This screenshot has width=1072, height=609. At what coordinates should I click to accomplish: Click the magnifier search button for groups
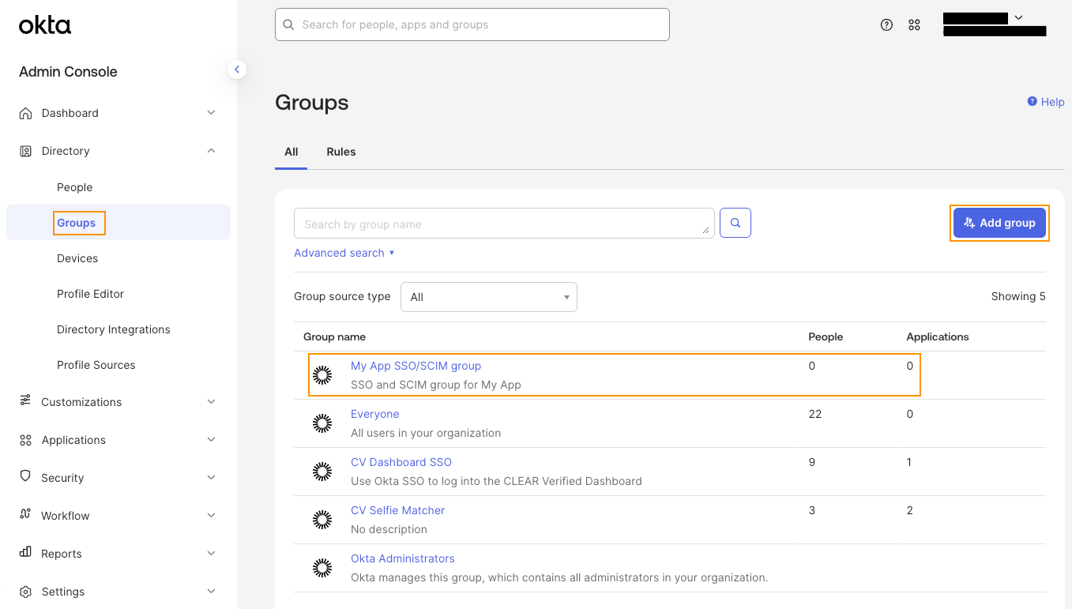pos(735,224)
